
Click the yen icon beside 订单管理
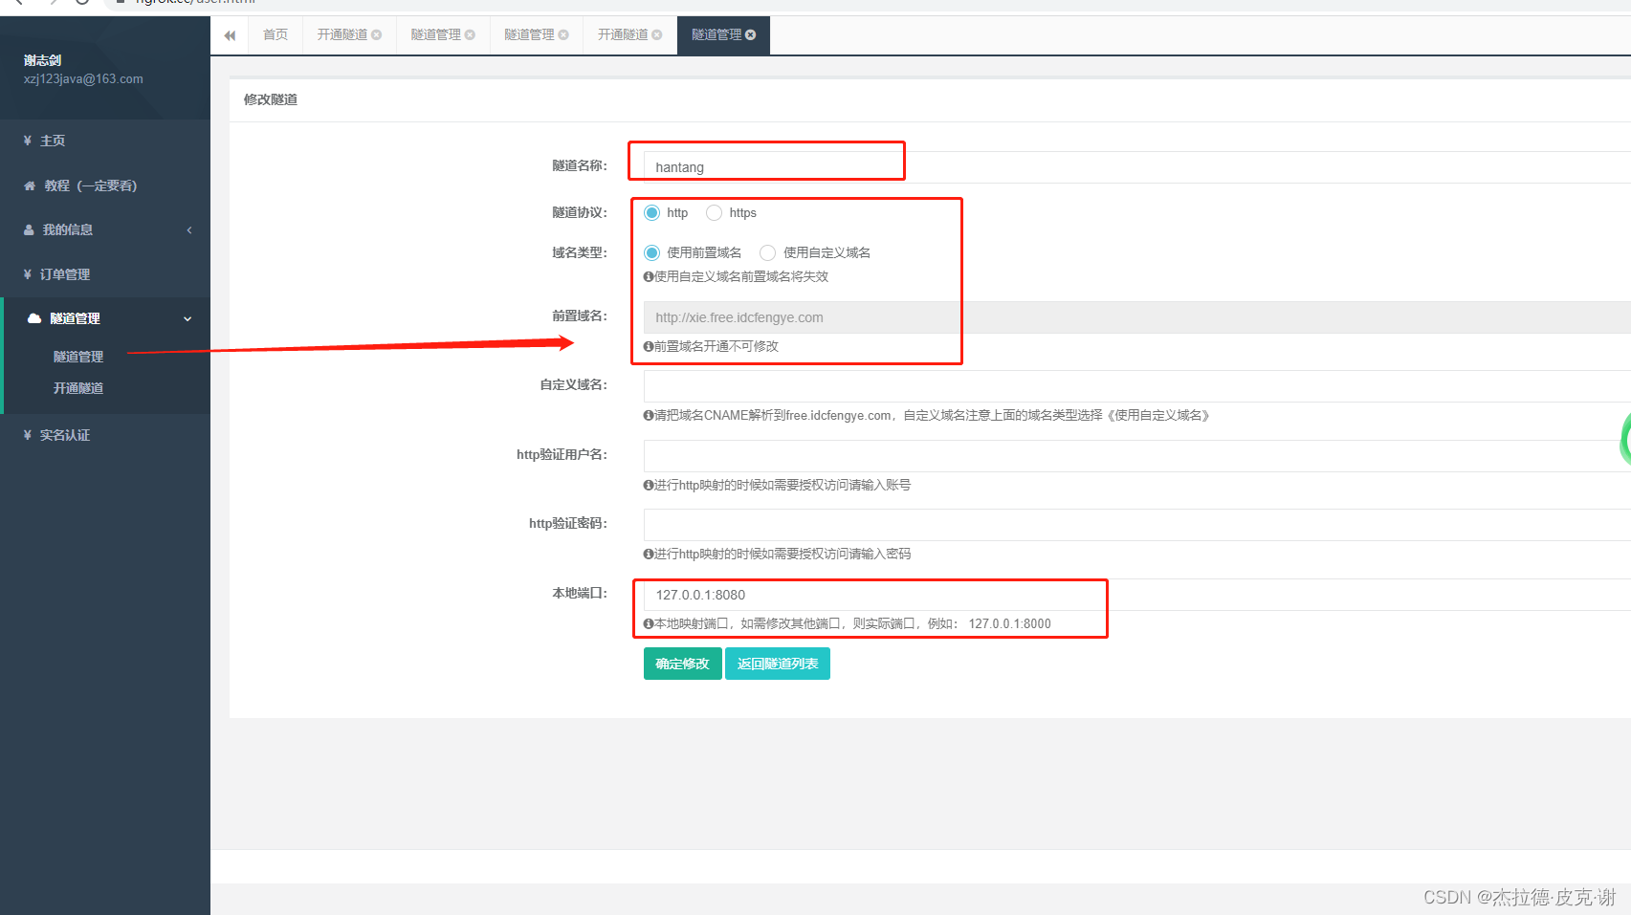click(x=28, y=274)
